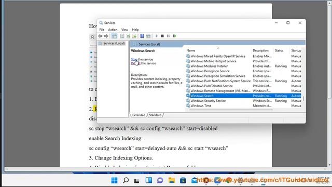Click the Stop Service square icon
332x187 pixels.
pos(162,36)
